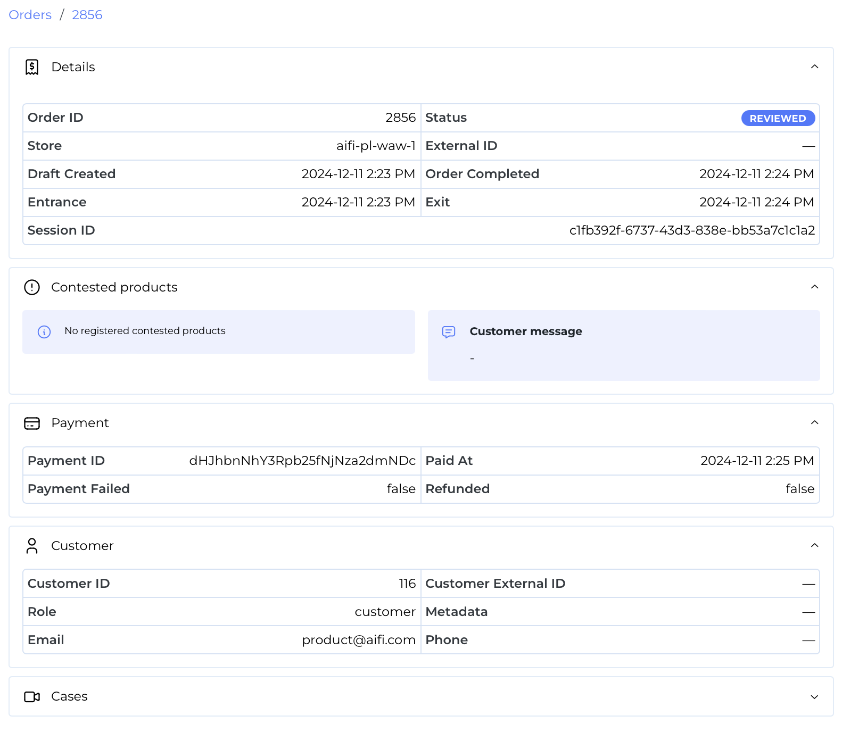Collapse the Payment section chevron
This screenshot has width=842, height=732.
814,423
